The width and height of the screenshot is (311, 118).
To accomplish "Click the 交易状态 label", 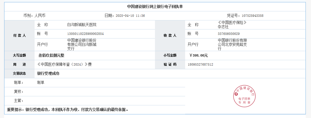I will click(20, 74).
